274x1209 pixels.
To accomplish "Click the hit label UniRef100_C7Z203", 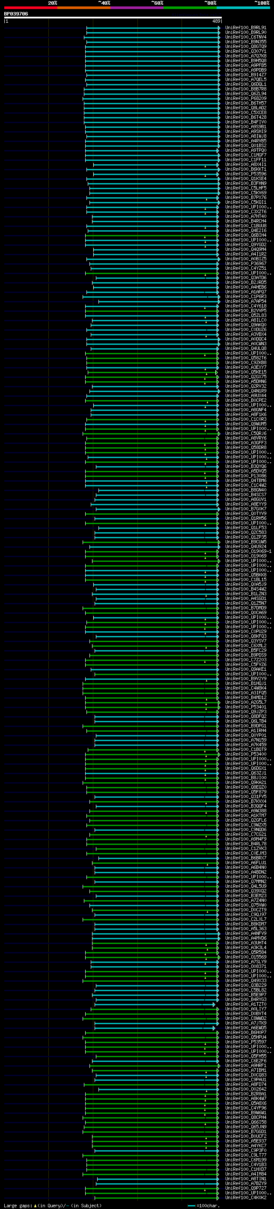I will pyautogui.click(x=245, y=660).
